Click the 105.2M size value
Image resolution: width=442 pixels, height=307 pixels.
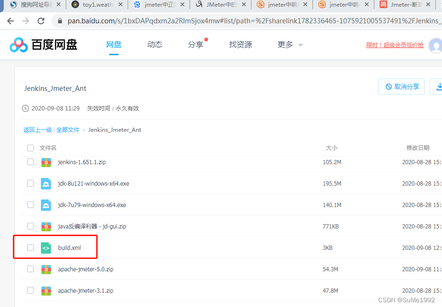click(x=332, y=162)
